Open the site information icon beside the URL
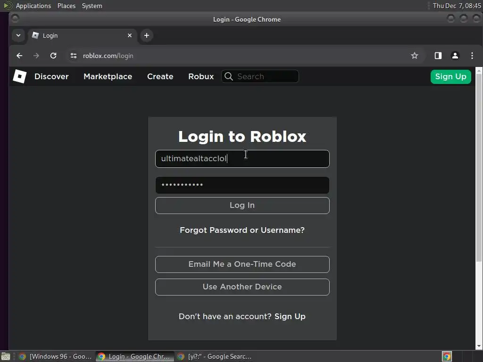The height and width of the screenshot is (362, 483). pyautogui.click(x=73, y=56)
